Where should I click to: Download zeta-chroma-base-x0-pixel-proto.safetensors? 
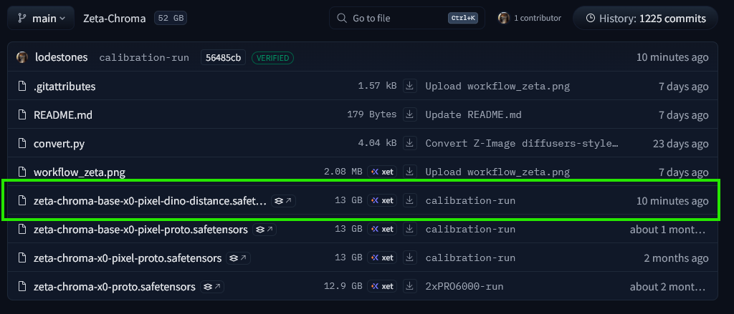(410, 228)
